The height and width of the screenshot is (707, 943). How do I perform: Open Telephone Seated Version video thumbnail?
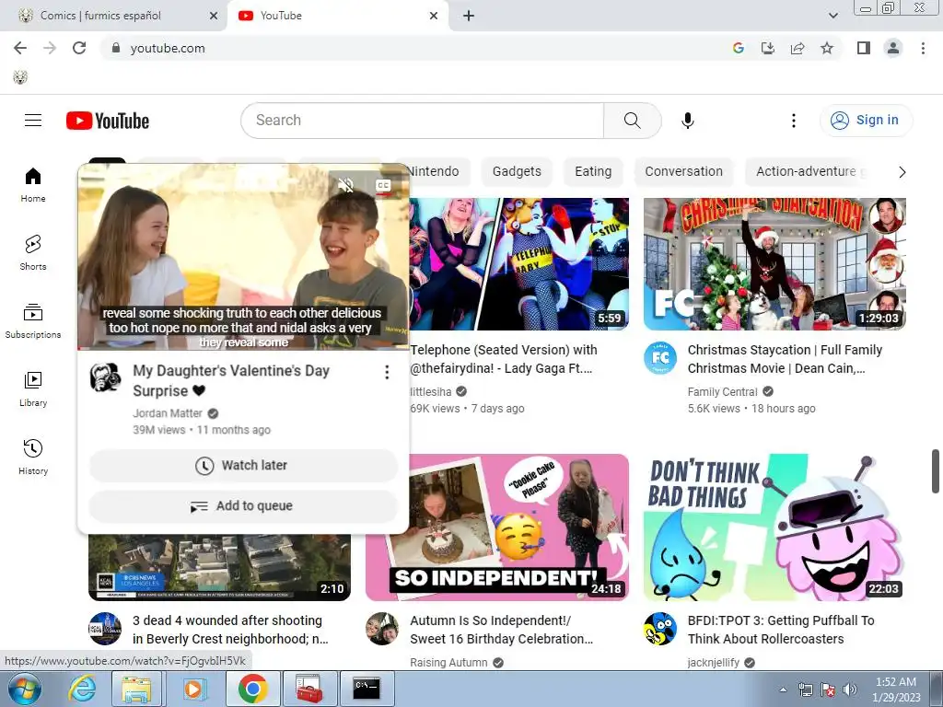(519, 263)
